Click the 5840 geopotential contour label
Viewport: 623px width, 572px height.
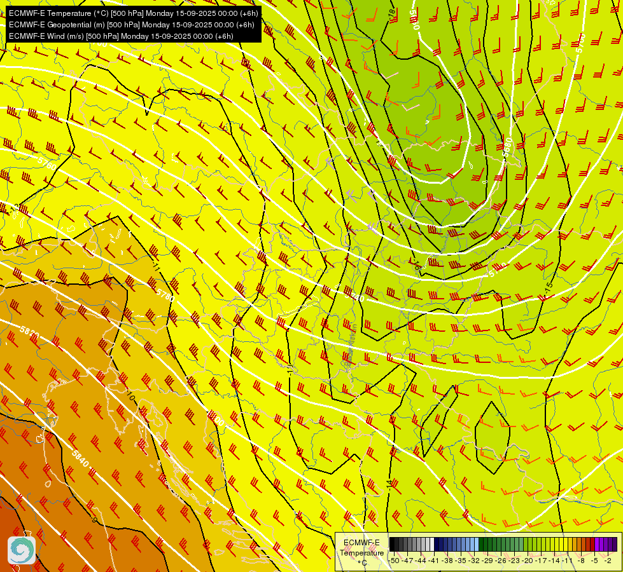tap(81, 458)
